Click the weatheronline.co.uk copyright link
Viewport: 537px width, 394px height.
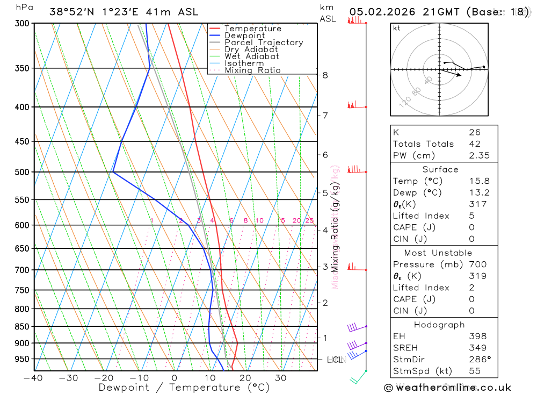(x=448, y=388)
